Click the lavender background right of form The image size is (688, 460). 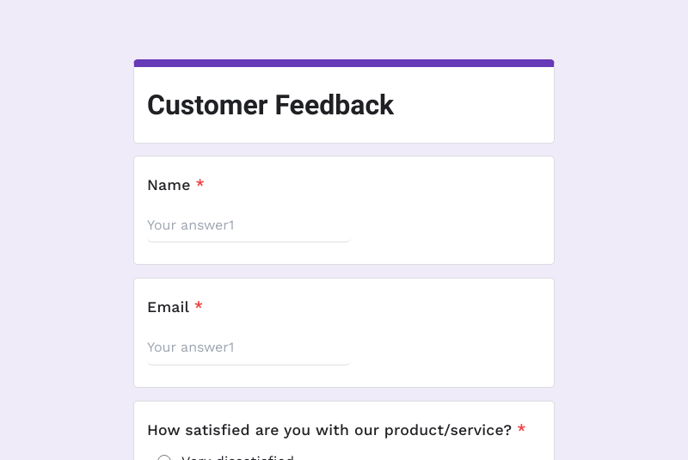tap(621, 258)
